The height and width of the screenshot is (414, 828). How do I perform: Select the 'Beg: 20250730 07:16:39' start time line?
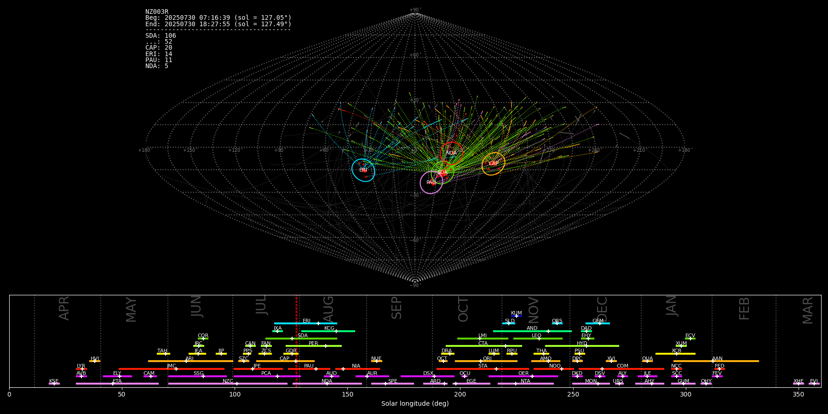(218, 18)
